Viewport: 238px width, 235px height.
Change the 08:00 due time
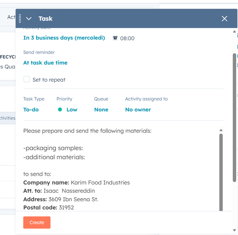[x=127, y=38]
